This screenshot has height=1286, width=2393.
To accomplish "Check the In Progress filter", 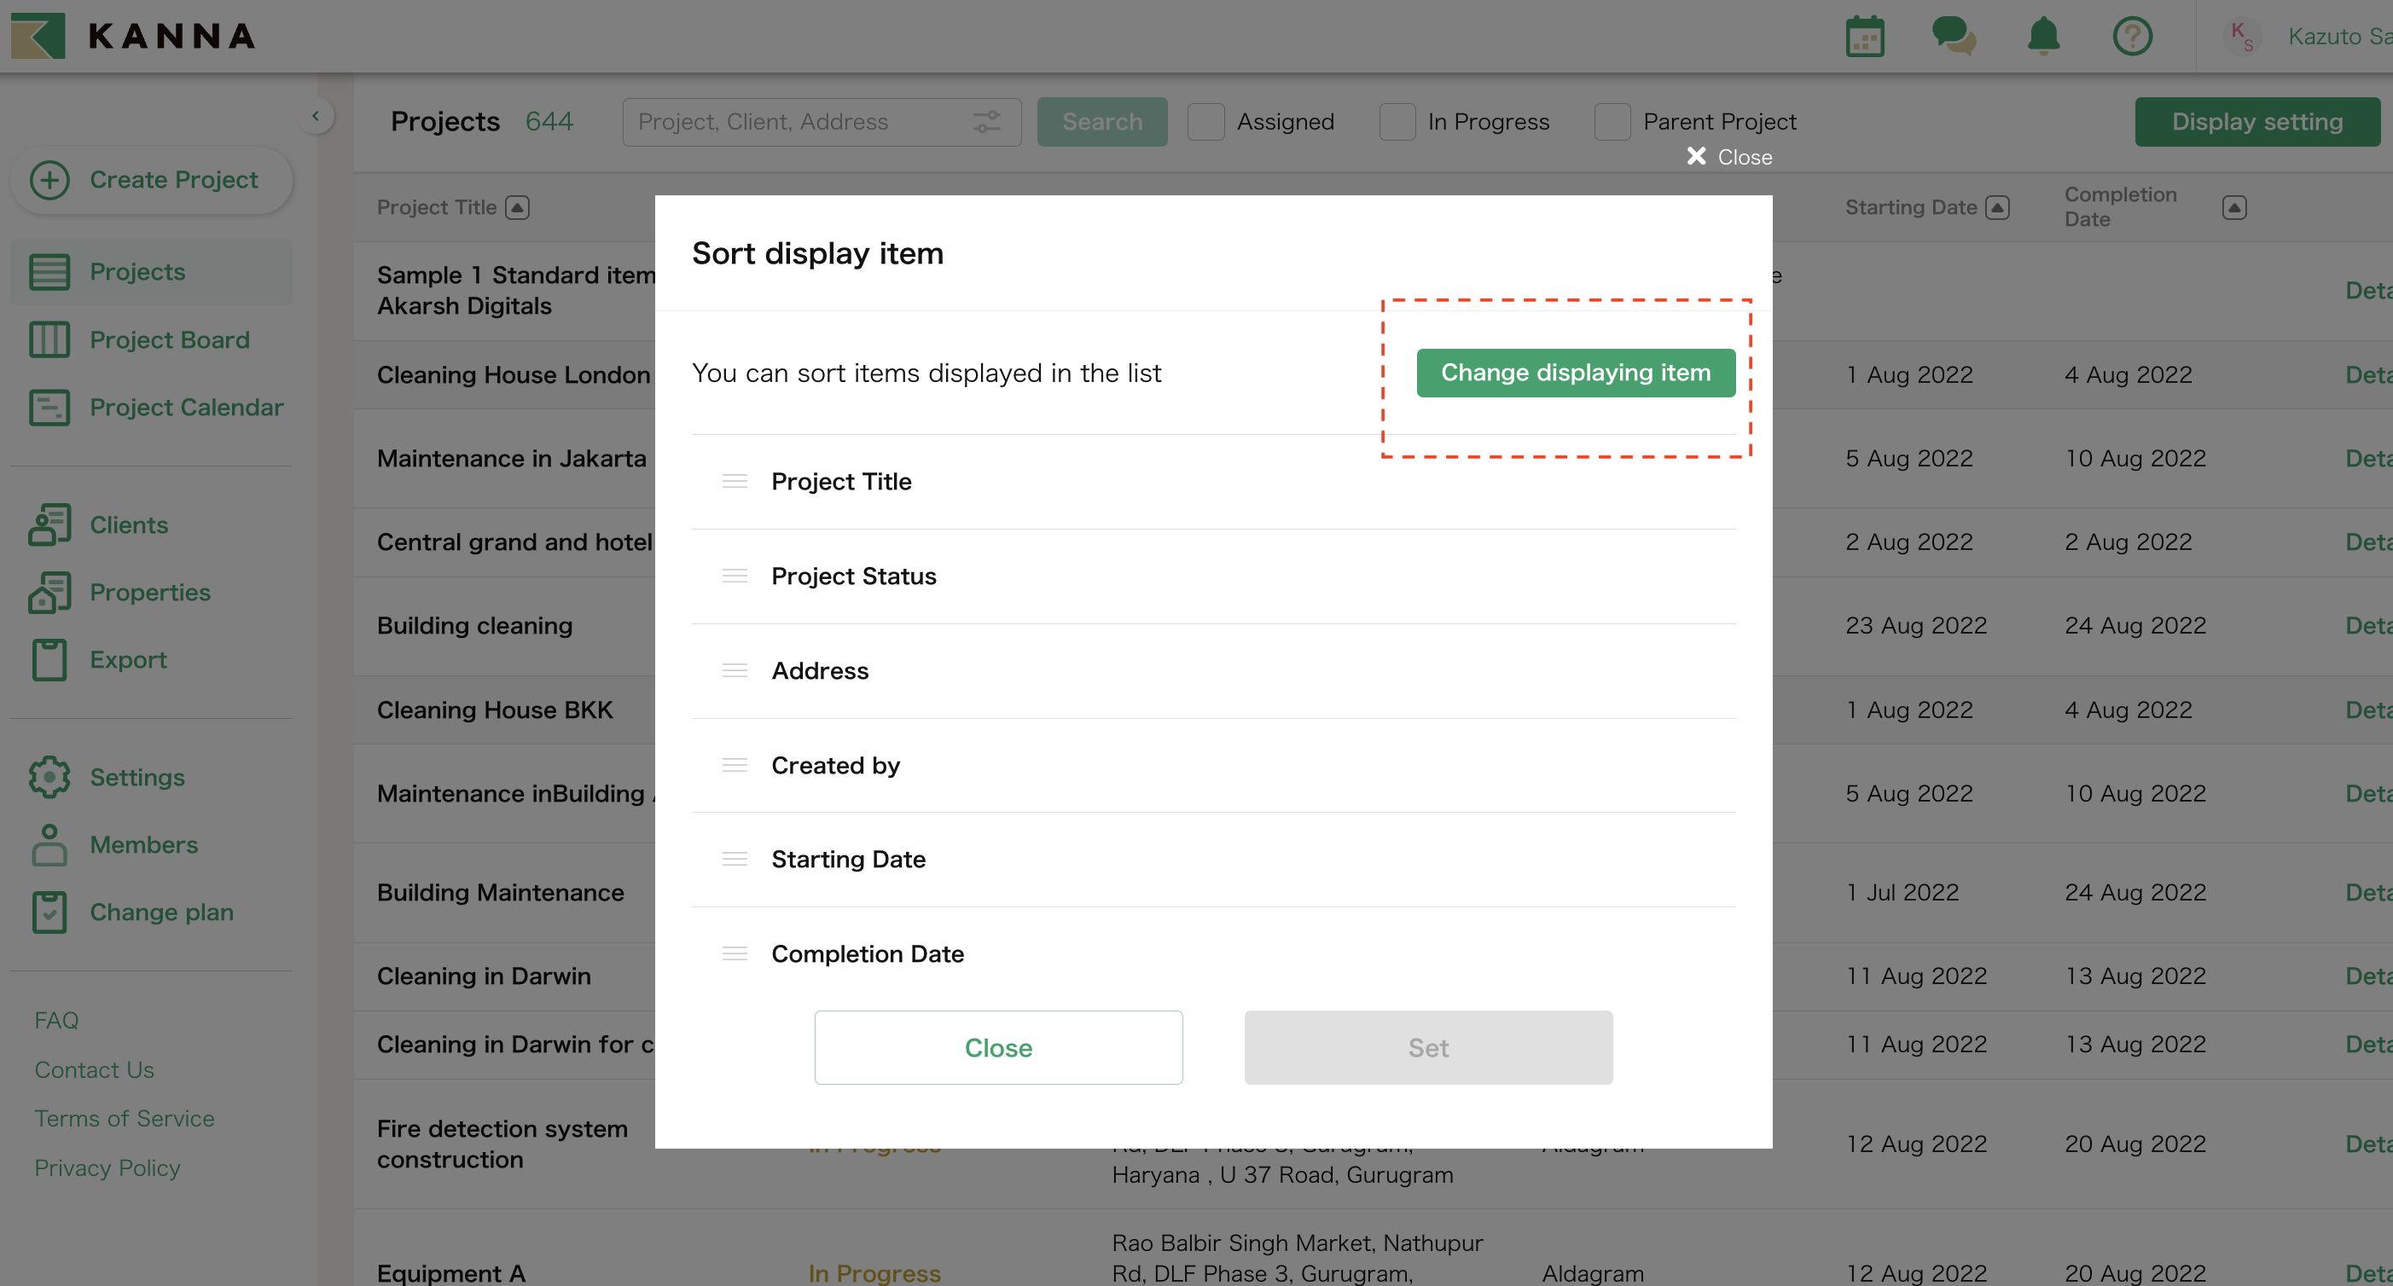I will (1397, 122).
